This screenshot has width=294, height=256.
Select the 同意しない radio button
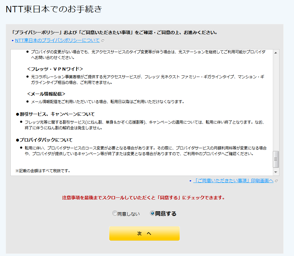point(115,213)
